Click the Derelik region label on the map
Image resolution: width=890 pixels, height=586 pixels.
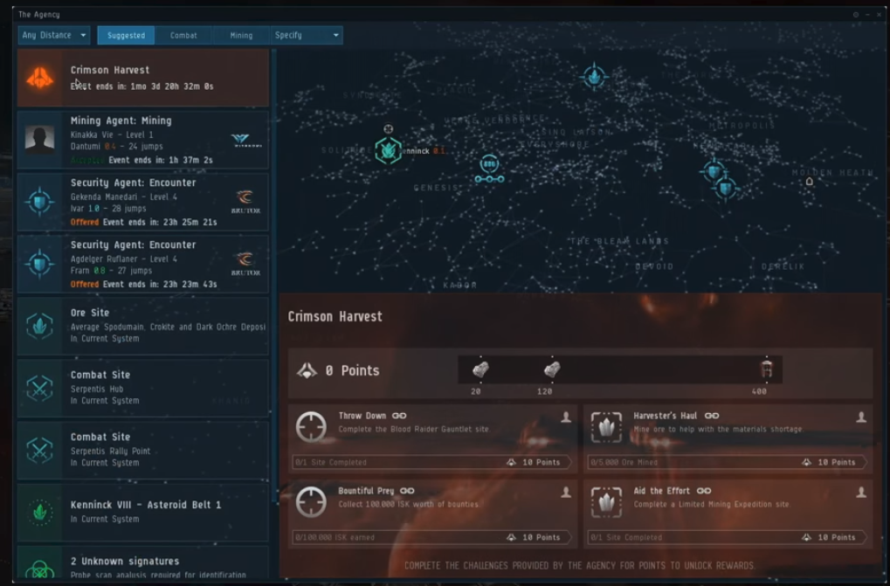tap(783, 266)
